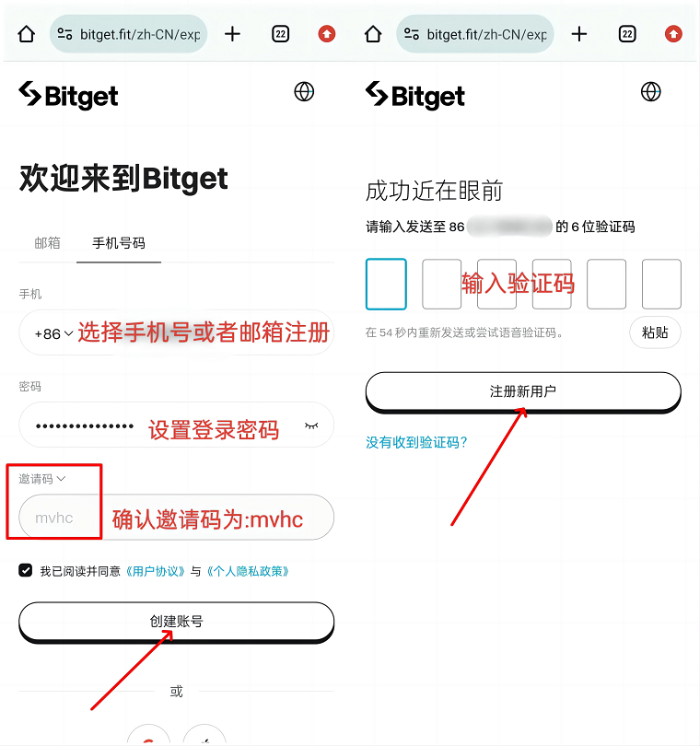Screen dimensions: 700x746
Task: Tap the home icon in right browser
Action: [x=373, y=34]
